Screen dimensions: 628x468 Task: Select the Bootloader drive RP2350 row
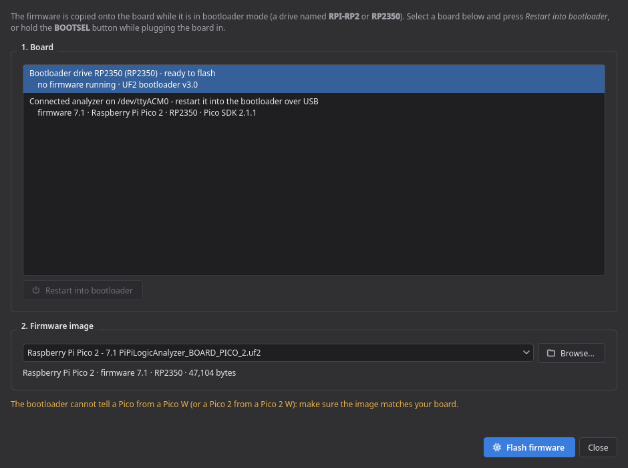click(x=313, y=79)
